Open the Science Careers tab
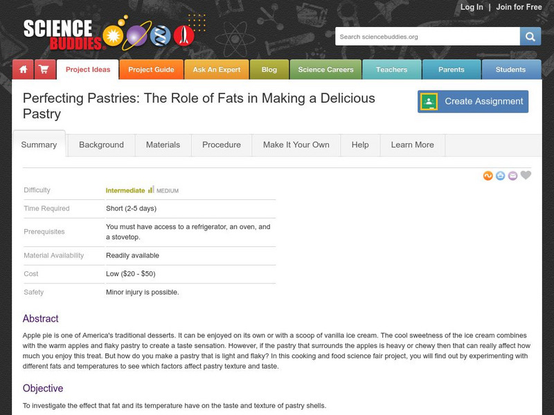554x415 pixels. point(325,70)
